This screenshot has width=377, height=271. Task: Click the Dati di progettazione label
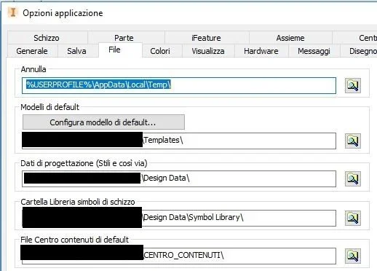coord(84,163)
